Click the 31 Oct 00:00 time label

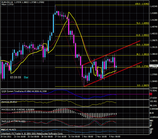74,136
